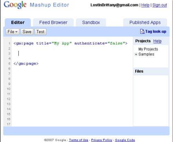The image size is (173, 142).
Task: Switch to the Editor tab
Action: [x=18, y=22]
